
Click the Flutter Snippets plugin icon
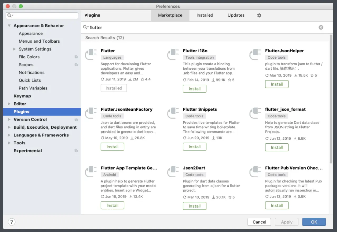tap(173, 113)
